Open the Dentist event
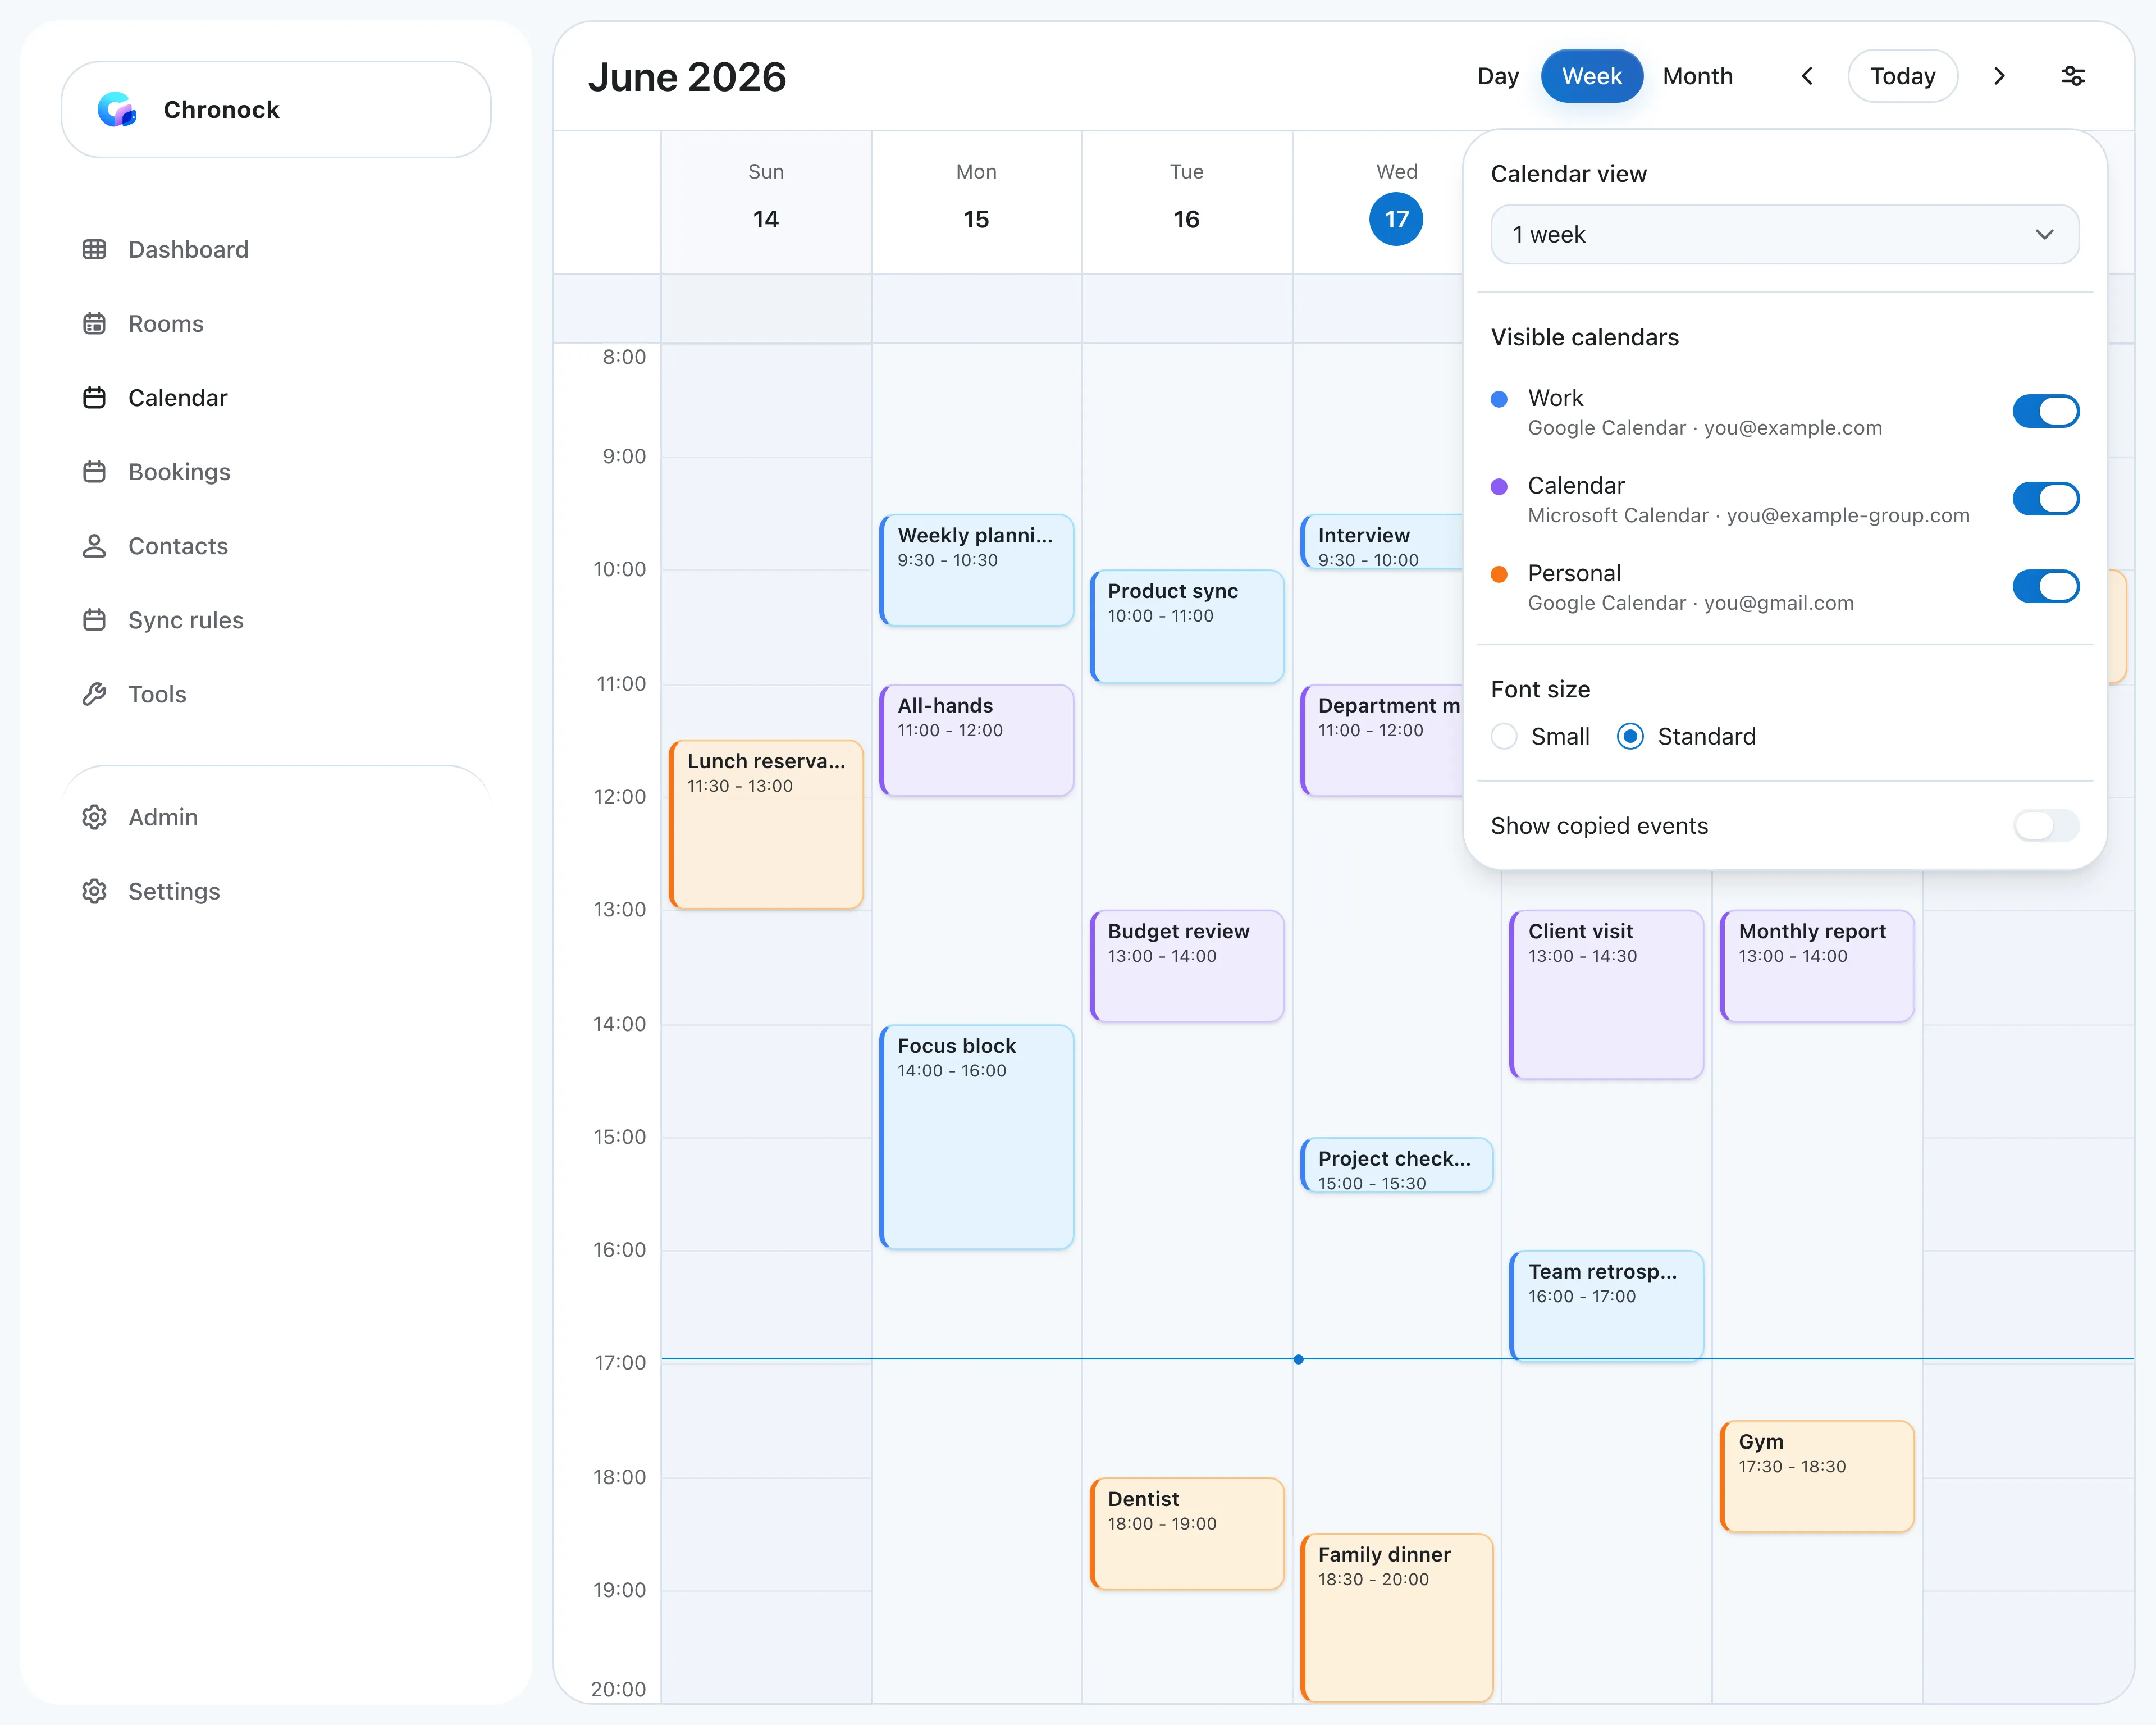 click(1186, 1533)
